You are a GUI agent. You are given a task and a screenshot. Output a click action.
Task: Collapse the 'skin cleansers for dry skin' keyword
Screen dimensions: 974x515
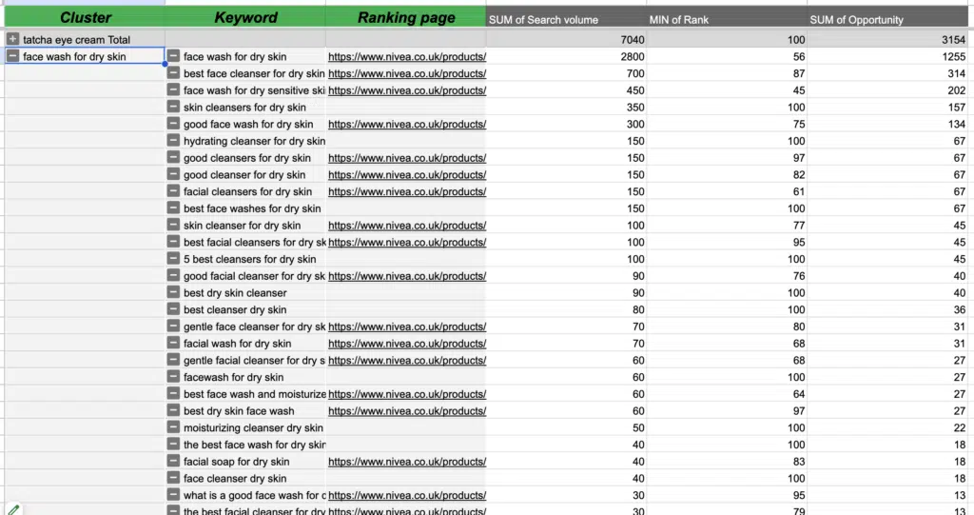173,108
